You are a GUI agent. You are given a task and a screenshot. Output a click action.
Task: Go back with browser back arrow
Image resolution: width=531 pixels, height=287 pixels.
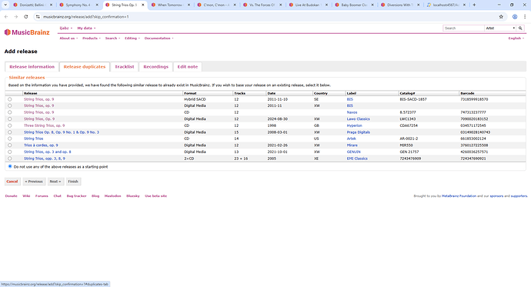point(6,17)
